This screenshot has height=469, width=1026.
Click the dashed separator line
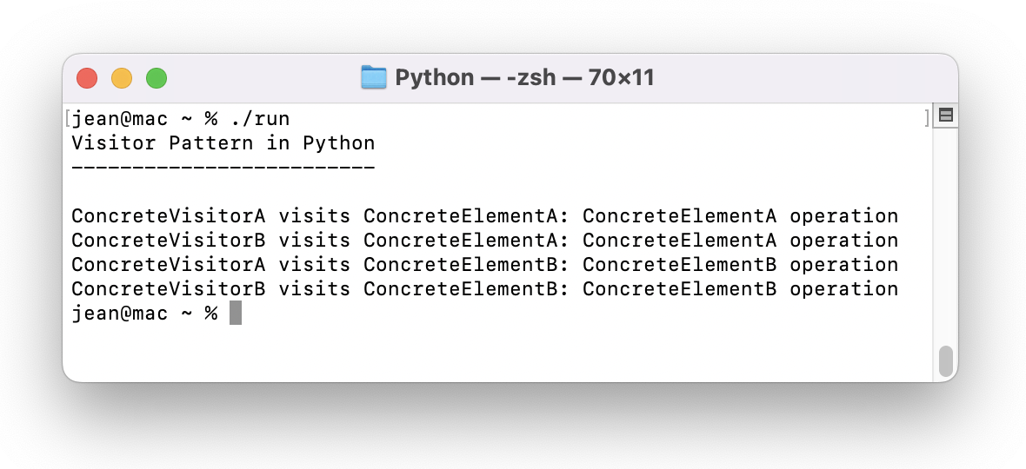coord(223,168)
